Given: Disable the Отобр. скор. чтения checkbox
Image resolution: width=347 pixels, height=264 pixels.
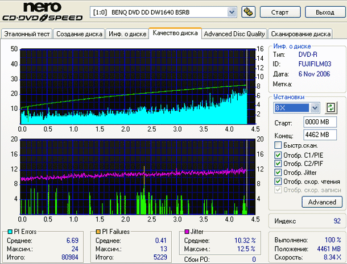Looking at the screenshot, I should coord(278,182).
